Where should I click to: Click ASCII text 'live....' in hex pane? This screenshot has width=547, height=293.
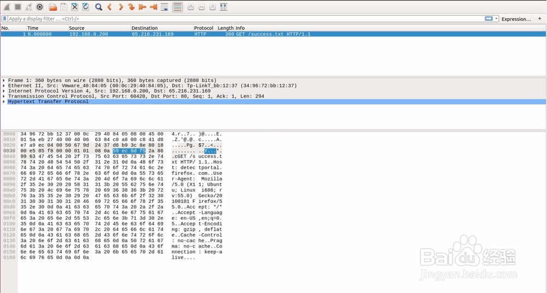coord(183,258)
